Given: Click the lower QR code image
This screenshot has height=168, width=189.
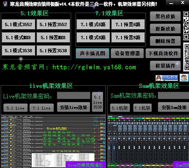Looking at the screenshot, I should click(186, 57).
